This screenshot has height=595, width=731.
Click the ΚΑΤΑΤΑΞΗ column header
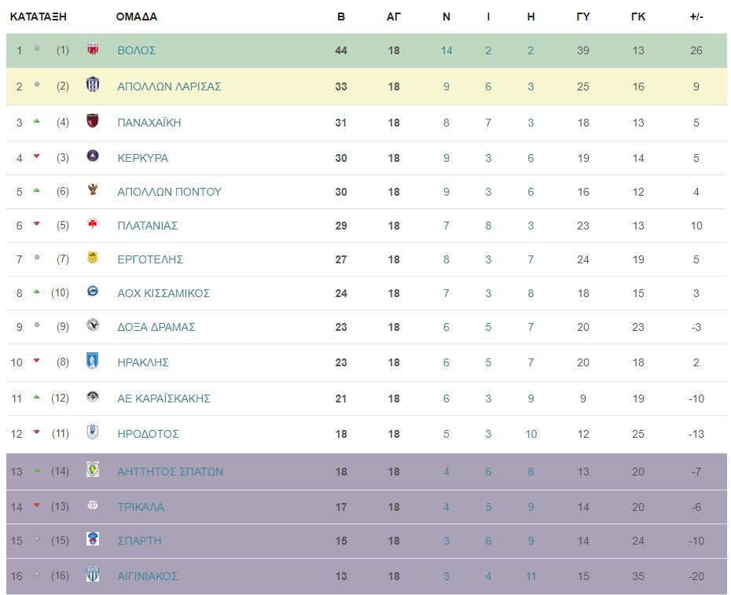tap(38, 17)
